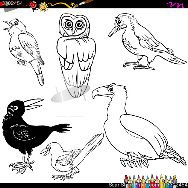The width and height of the screenshot is (188, 188).
Task: Click the owl drawing
Action: tap(76, 55)
